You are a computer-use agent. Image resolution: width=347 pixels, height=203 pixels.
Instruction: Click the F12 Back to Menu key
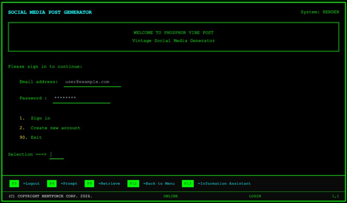click(133, 184)
